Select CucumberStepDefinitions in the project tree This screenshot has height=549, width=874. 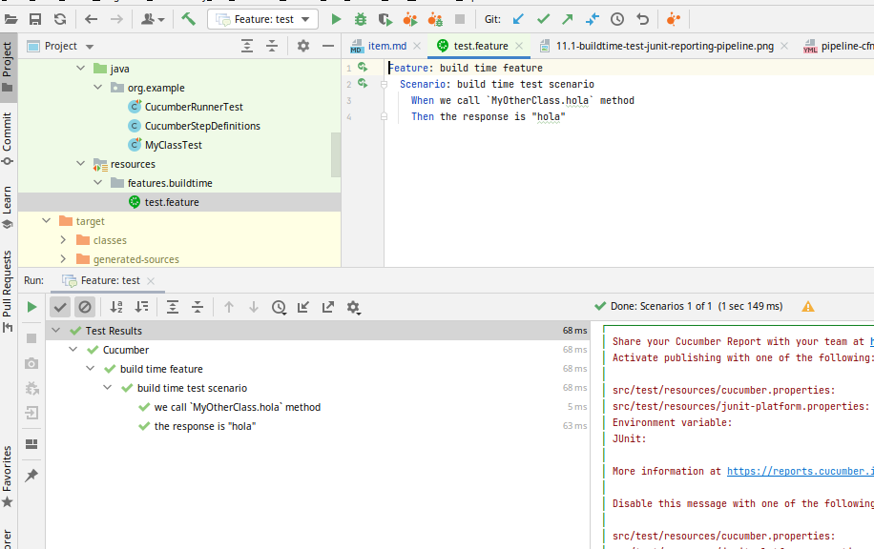click(201, 126)
